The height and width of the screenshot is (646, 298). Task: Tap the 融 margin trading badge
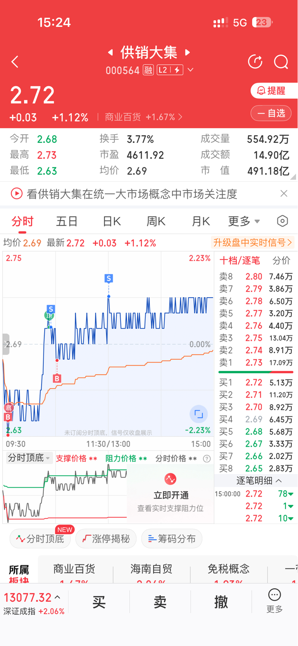(x=148, y=70)
